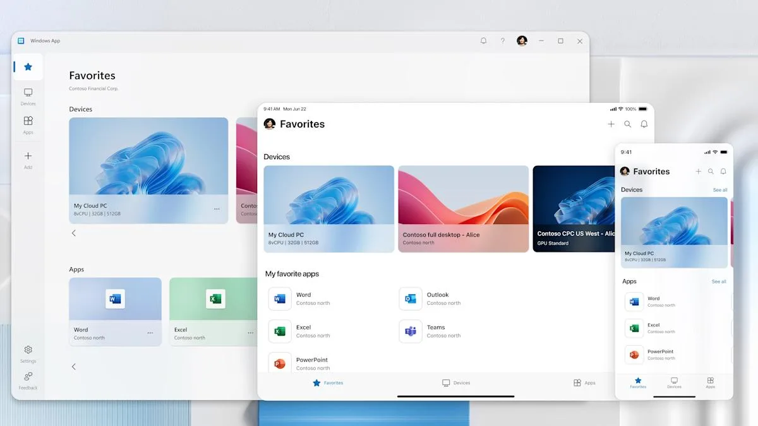Click the plus icon next to tablet search
The height and width of the screenshot is (426, 758).
(x=611, y=124)
